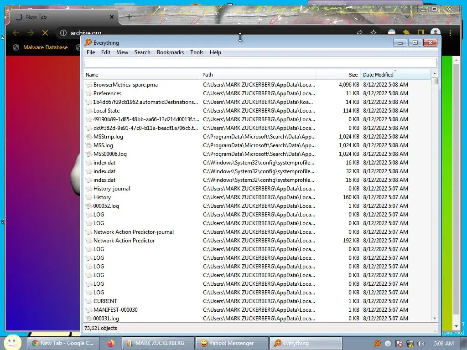This screenshot has height=350, width=467.
Task: Open the File menu in Everything
Action: 91,52
